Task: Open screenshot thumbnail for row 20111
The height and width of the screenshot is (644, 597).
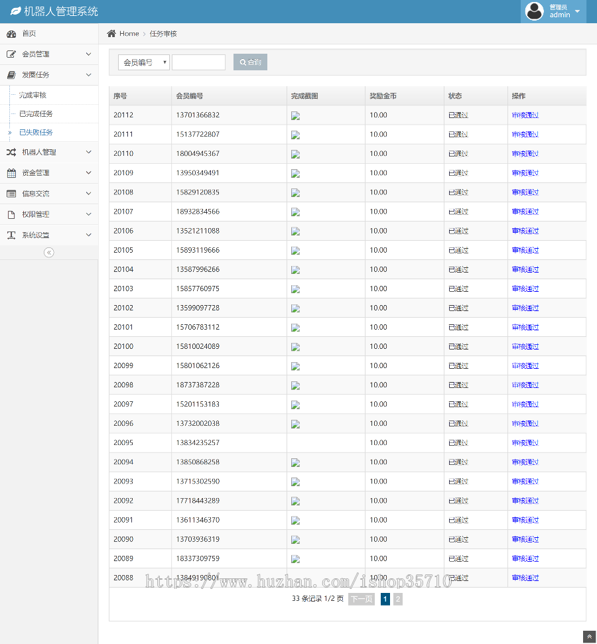Action: (295, 135)
